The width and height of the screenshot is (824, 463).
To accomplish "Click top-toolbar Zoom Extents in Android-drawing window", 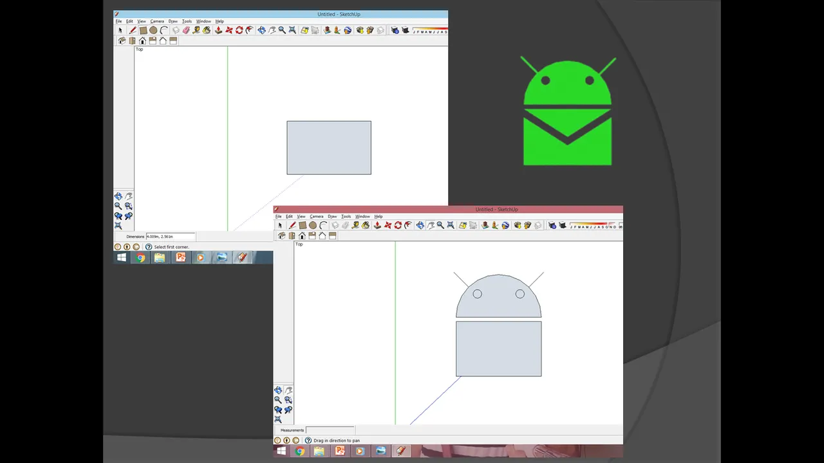I will [451, 225].
